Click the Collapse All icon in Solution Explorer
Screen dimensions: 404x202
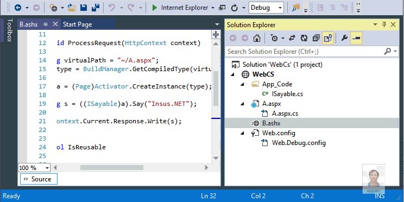pyautogui.click(x=316, y=39)
